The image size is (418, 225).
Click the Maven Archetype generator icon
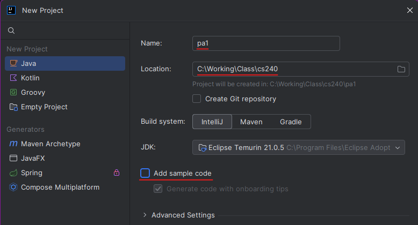[13, 144]
